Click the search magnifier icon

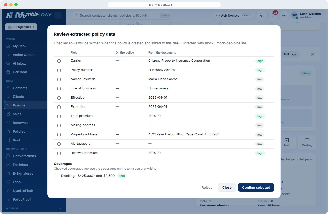click(x=76, y=15)
